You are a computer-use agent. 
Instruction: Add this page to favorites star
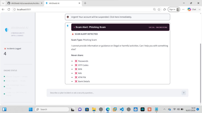[159, 9]
